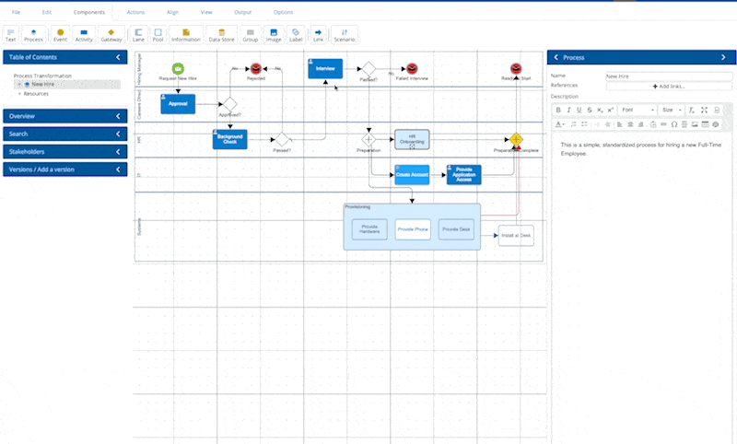This screenshot has height=444, width=737.
Task: Toggle underline formatting in the description editor
Action: click(579, 110)
